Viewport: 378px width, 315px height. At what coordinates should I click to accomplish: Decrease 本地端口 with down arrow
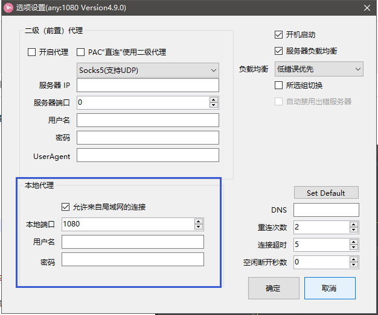199,227
